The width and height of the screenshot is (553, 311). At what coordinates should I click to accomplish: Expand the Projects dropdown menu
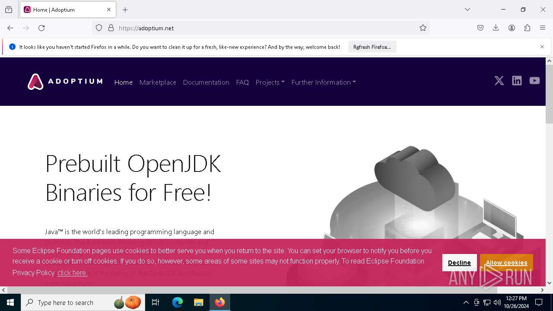point(270,82)
